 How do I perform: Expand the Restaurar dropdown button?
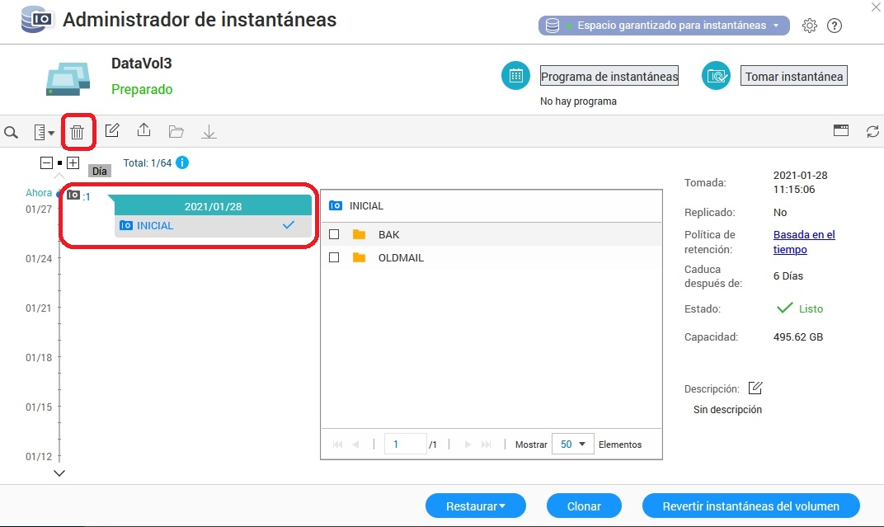click(x=475, y=506)
